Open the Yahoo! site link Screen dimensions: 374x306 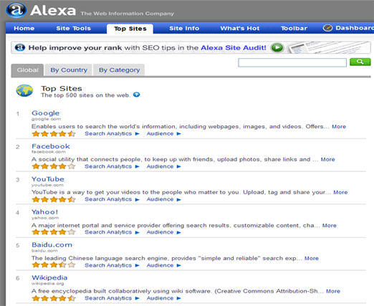pos(44,211)
